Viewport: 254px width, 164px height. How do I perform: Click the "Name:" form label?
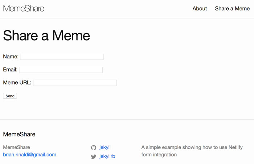(11, 57)
